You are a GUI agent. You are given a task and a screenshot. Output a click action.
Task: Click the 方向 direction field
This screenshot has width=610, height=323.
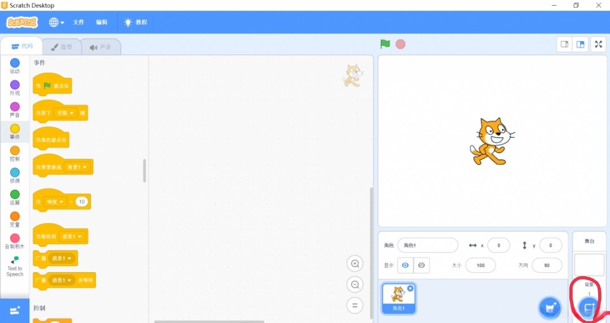pos(547,265)
